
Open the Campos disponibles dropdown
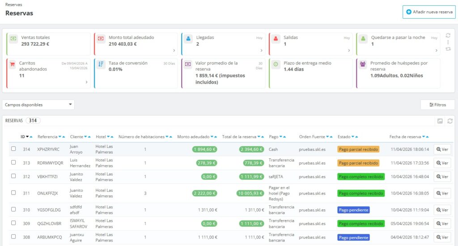[38, 105]
